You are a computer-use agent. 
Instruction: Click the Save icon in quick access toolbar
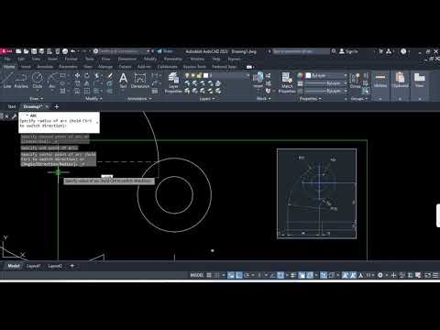point(34,51)
